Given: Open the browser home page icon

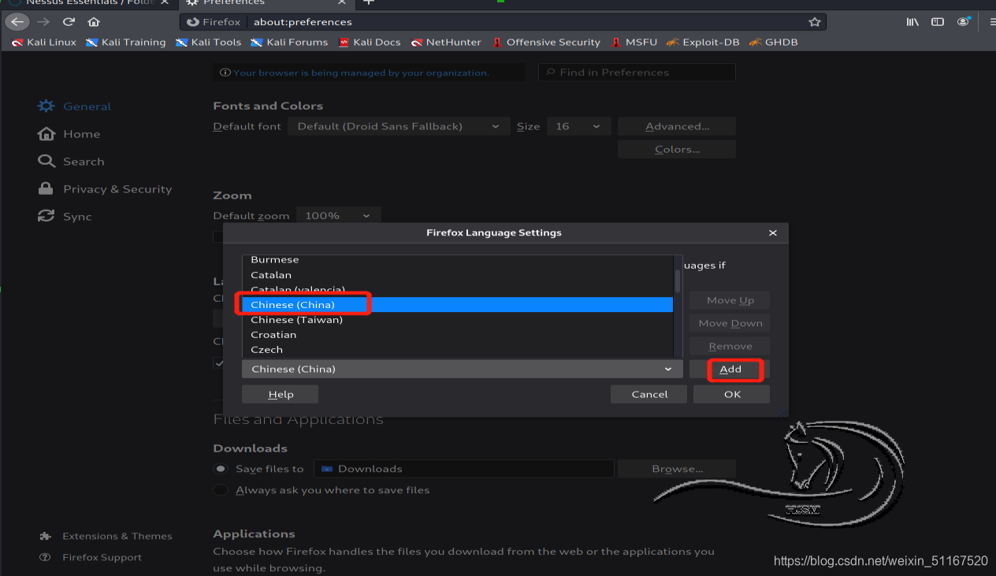Looking at the screenshot, I should 94,22.
